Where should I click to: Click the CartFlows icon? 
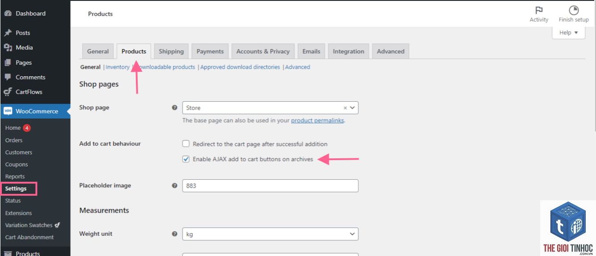click(8, 92)
